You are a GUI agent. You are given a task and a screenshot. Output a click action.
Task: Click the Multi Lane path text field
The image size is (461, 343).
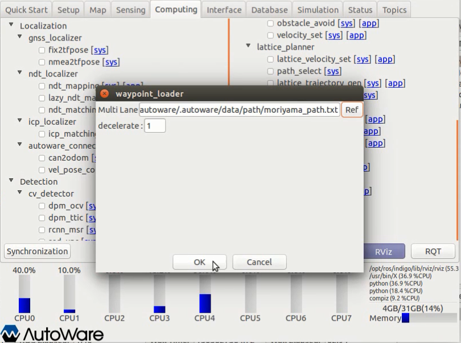240,110
